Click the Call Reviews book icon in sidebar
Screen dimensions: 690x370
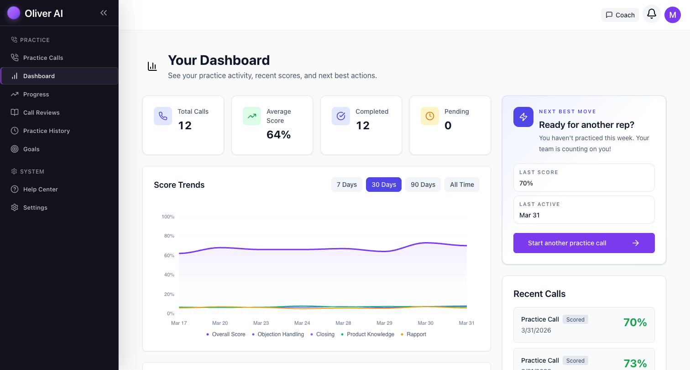coord(15,112)
